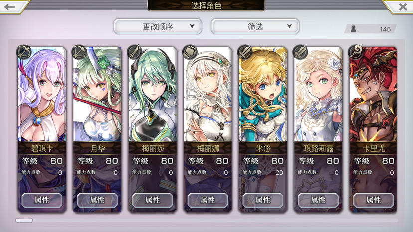Click the bow weapon icon on 月华 card
Viewport: 413px width, 232px height.
pyautogui.click(x=79, y=52)
